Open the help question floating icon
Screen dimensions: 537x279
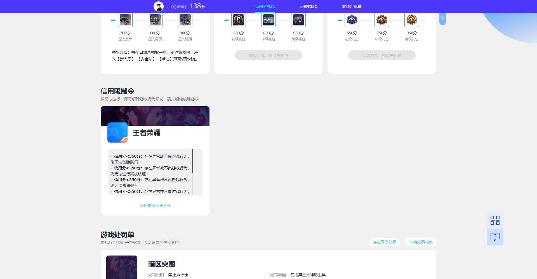pos(495,237)
